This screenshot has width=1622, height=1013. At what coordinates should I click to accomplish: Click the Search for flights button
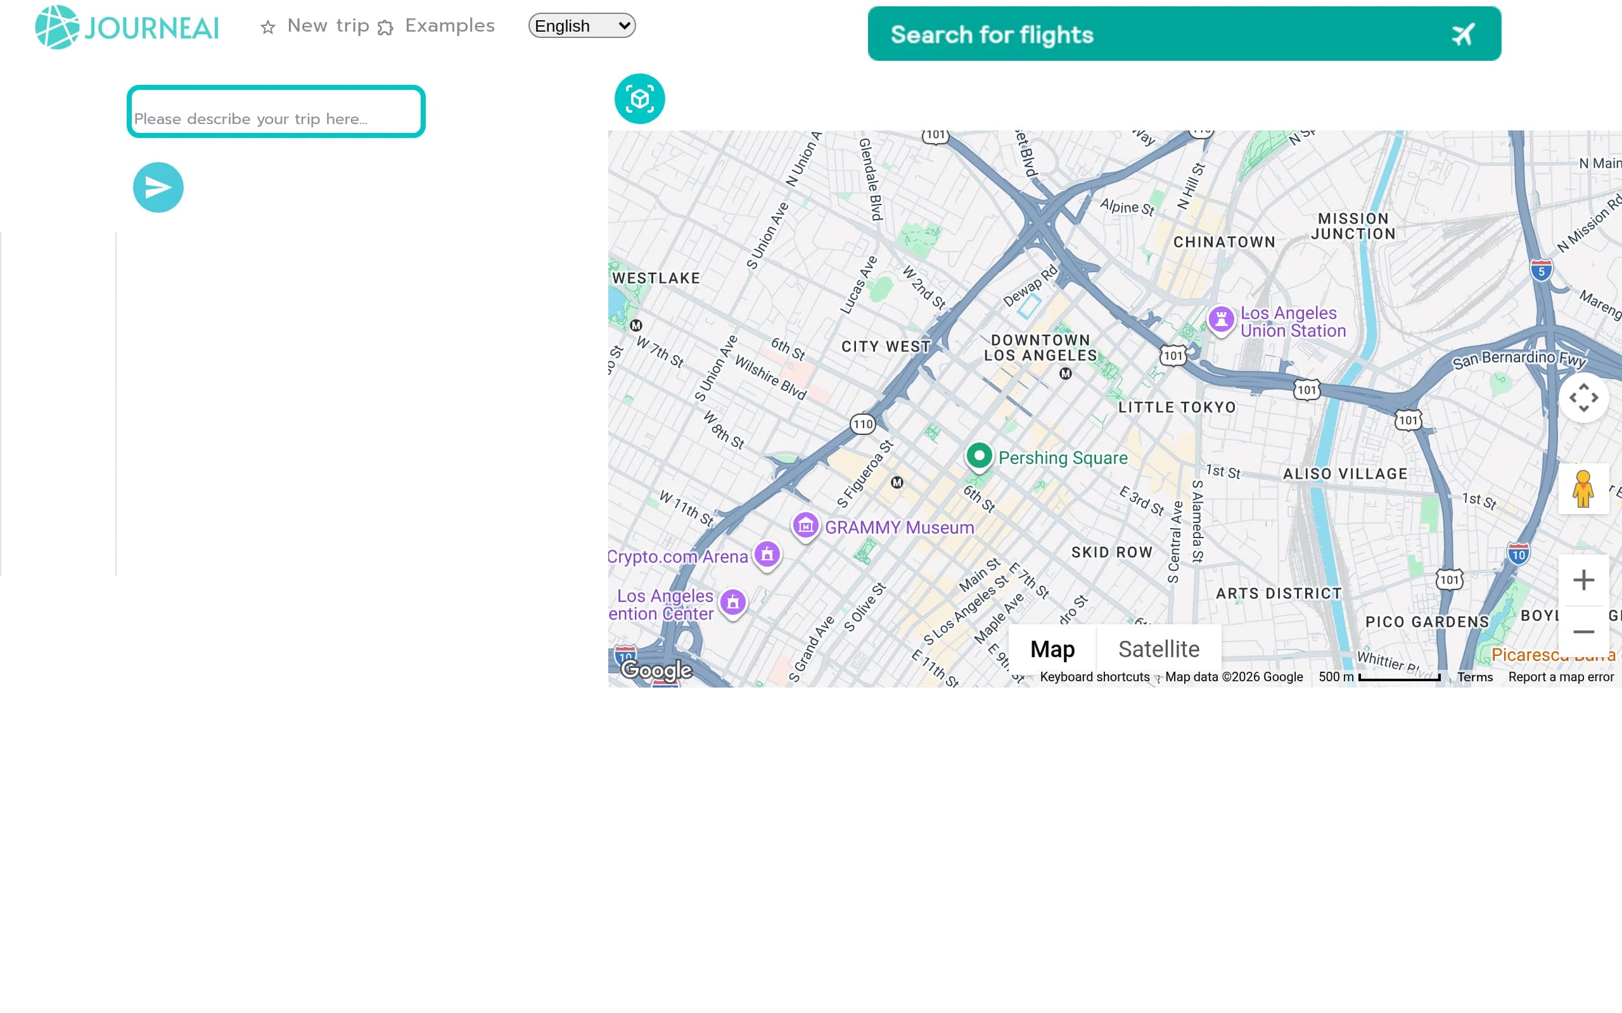pyautogui.click(x=1184, y=34)
